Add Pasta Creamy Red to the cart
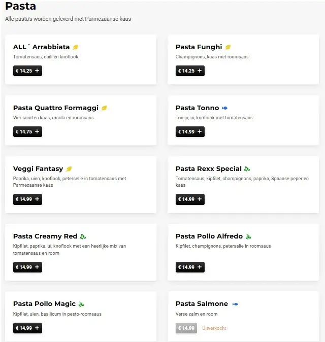The width and height of the screenshot is (325, 342). [x=27, y=267]
